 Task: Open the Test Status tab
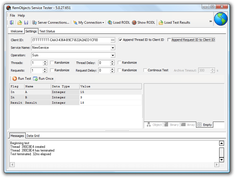[47, 31]
